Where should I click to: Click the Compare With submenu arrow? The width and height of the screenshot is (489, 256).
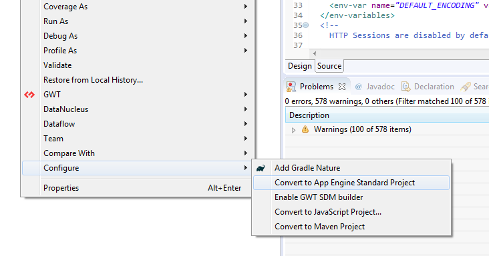click(246, 153)
